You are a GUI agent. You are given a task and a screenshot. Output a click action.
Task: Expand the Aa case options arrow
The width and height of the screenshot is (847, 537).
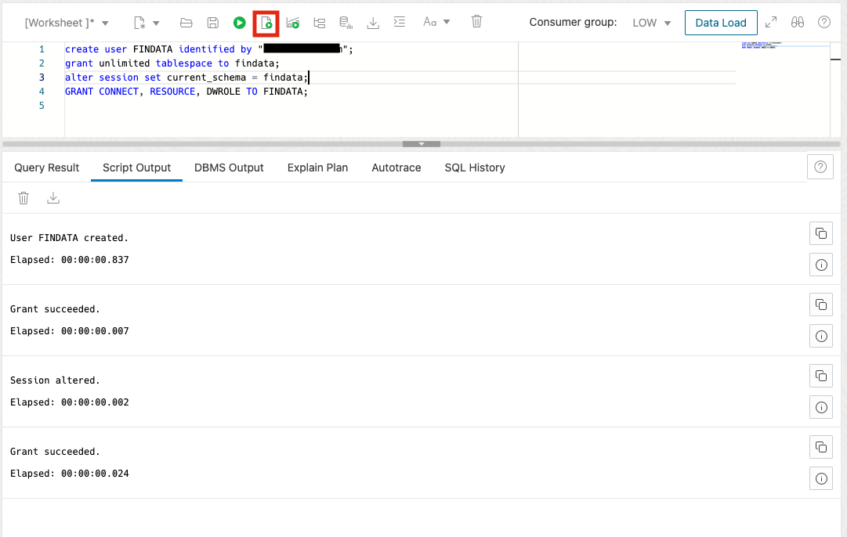coord(446,22)
